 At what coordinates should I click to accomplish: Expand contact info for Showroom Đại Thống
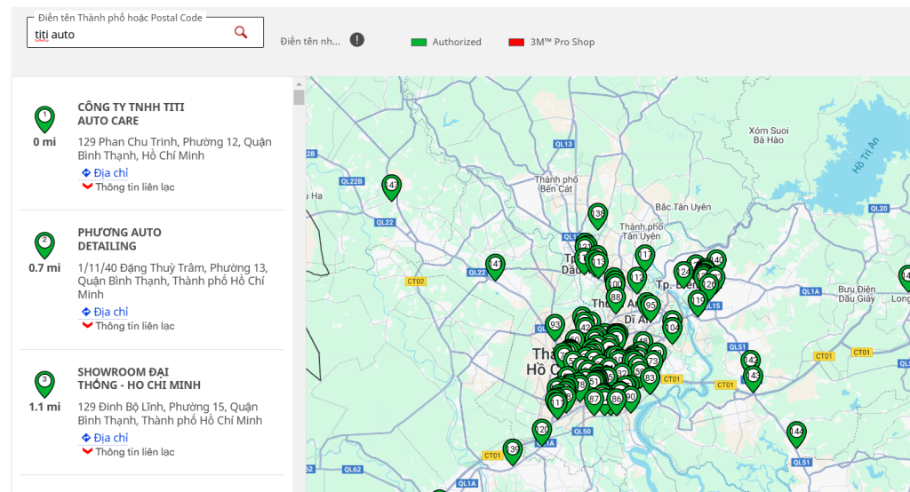[134, 452]
